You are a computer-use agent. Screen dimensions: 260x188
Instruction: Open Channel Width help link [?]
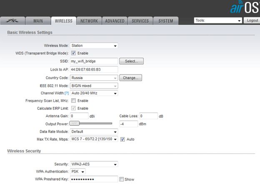tap(67, 93)
